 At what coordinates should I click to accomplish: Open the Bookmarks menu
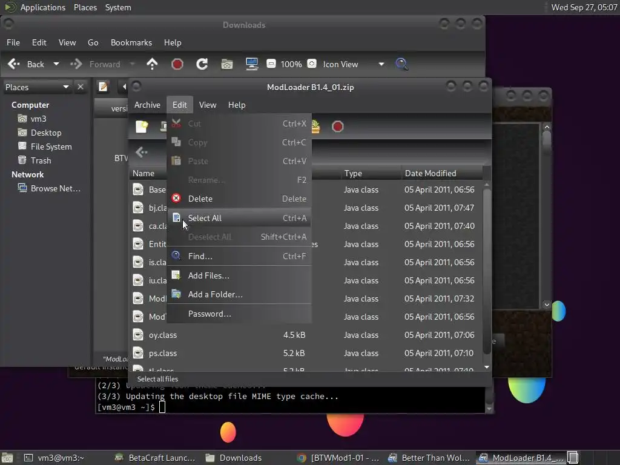[x=131, y=43]
